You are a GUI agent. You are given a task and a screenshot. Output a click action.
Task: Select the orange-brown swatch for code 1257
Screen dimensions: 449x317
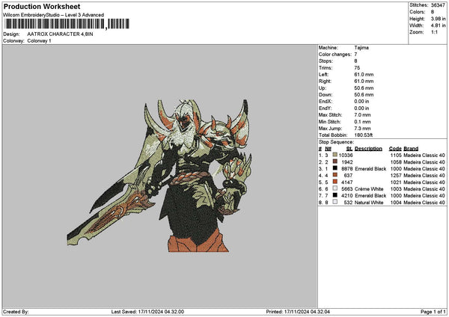[x=335, y=175]
